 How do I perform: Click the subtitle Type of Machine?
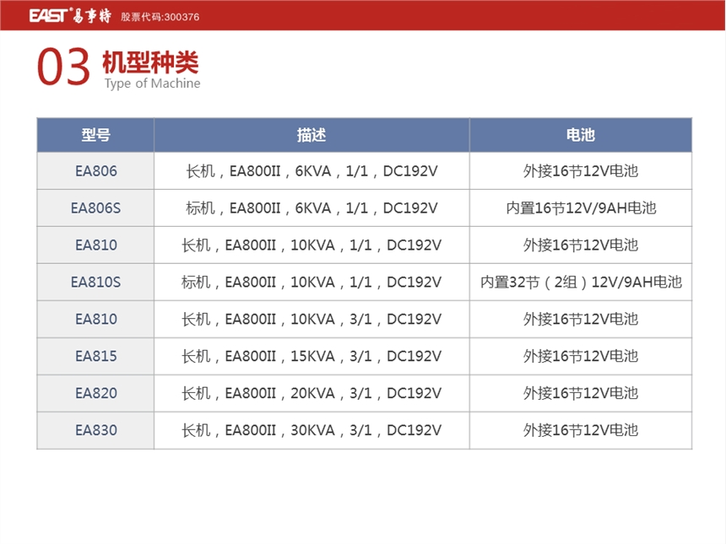tap(152, 83)
